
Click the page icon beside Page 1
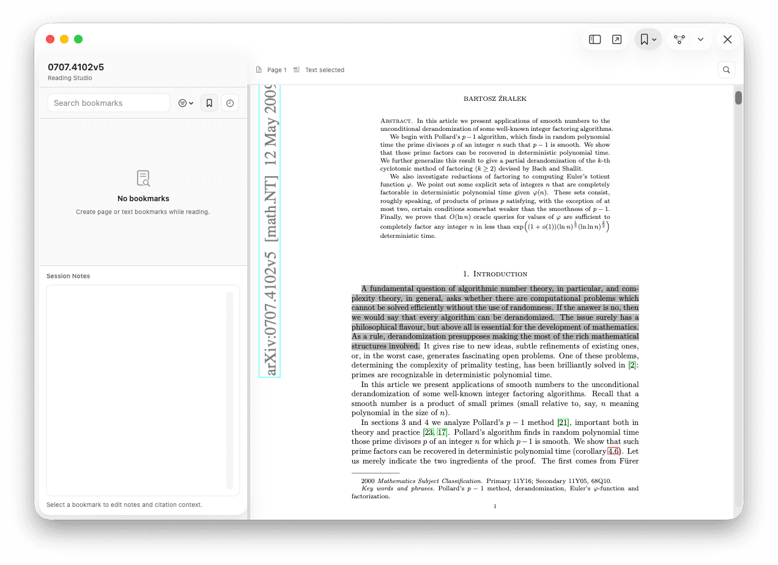pos(259,70)
